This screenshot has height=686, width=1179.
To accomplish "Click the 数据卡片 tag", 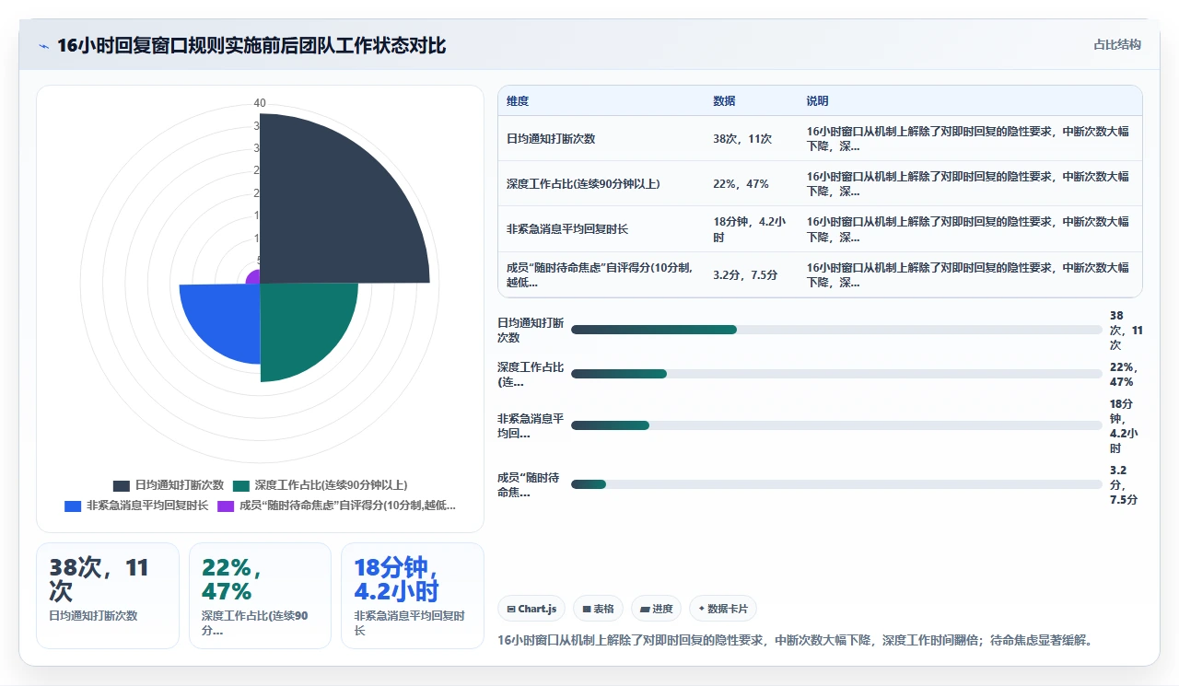I will pos(724,609).
